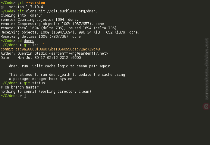This screenshot has height=145, width=210.
Task: Click the commit hash dec9a28863f
Action: [58, 49]
